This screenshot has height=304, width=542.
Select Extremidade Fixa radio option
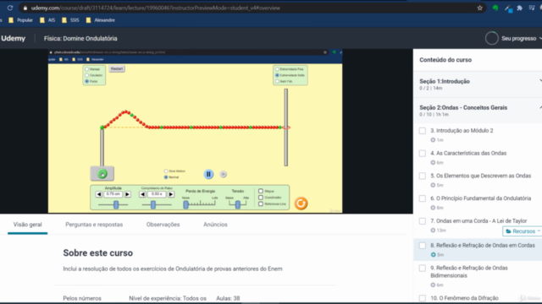[x=277, y=69]
